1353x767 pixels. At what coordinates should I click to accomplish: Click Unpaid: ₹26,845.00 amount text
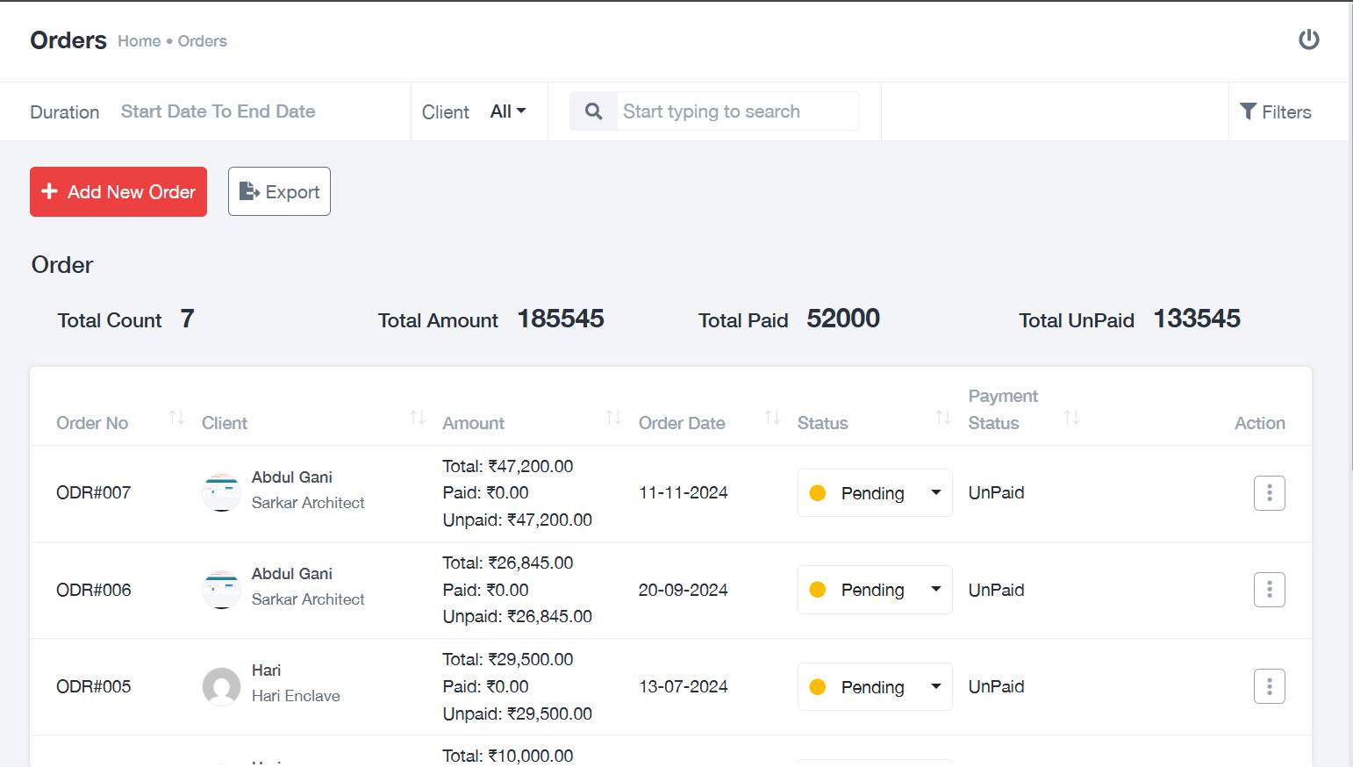pyautogui.click(x=517, y=616)
